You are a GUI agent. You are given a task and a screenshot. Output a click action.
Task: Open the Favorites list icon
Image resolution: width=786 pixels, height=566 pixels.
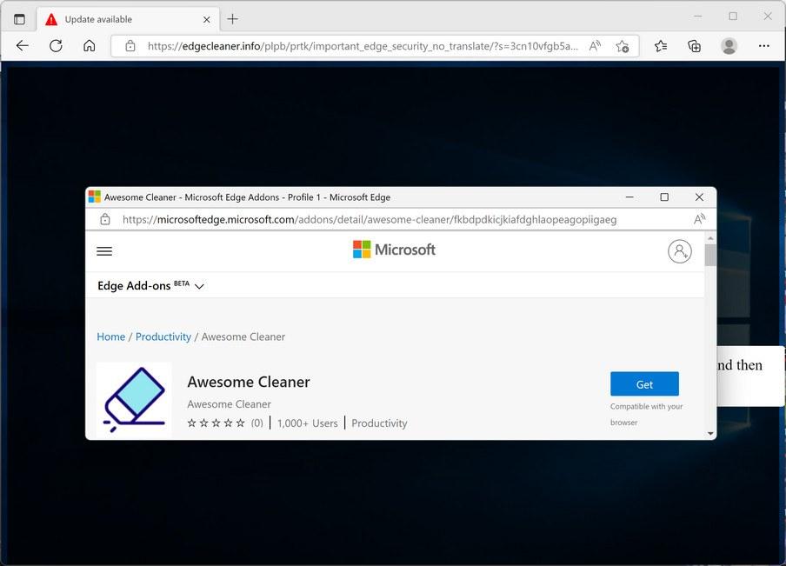(x=661, y=46)
